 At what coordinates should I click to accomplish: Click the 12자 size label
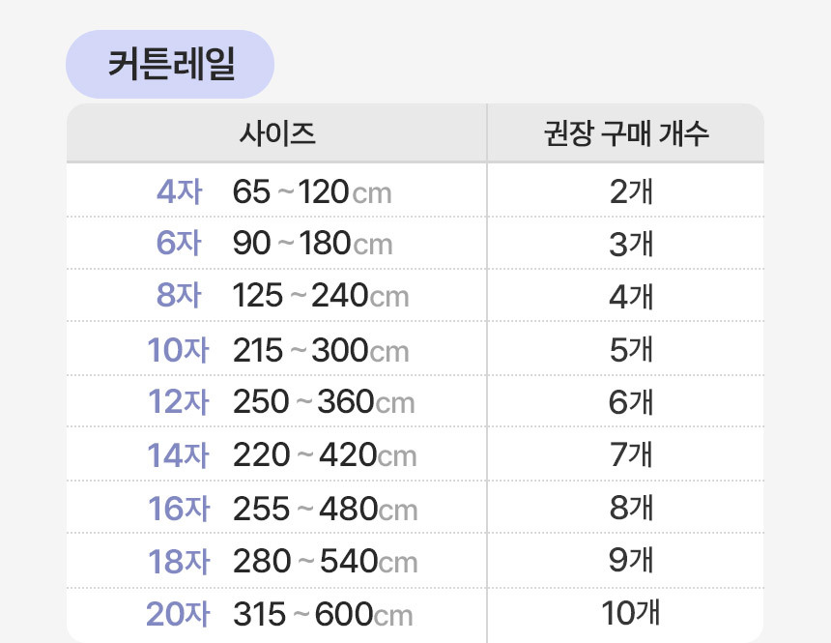click(178, 401)
